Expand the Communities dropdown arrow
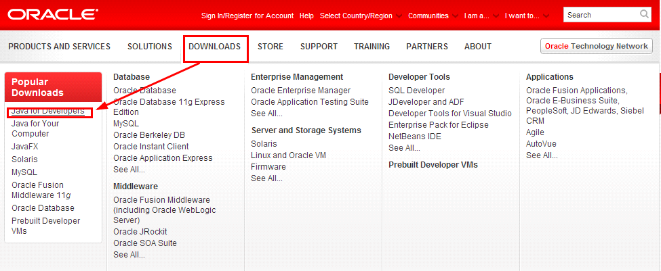 click(456, 16)
